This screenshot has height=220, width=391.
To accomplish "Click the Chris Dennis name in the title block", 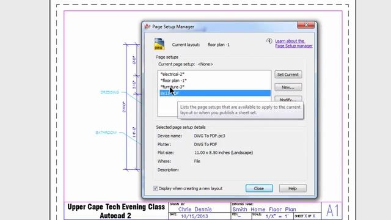I will pyautogui.click(x=195, y=209).
